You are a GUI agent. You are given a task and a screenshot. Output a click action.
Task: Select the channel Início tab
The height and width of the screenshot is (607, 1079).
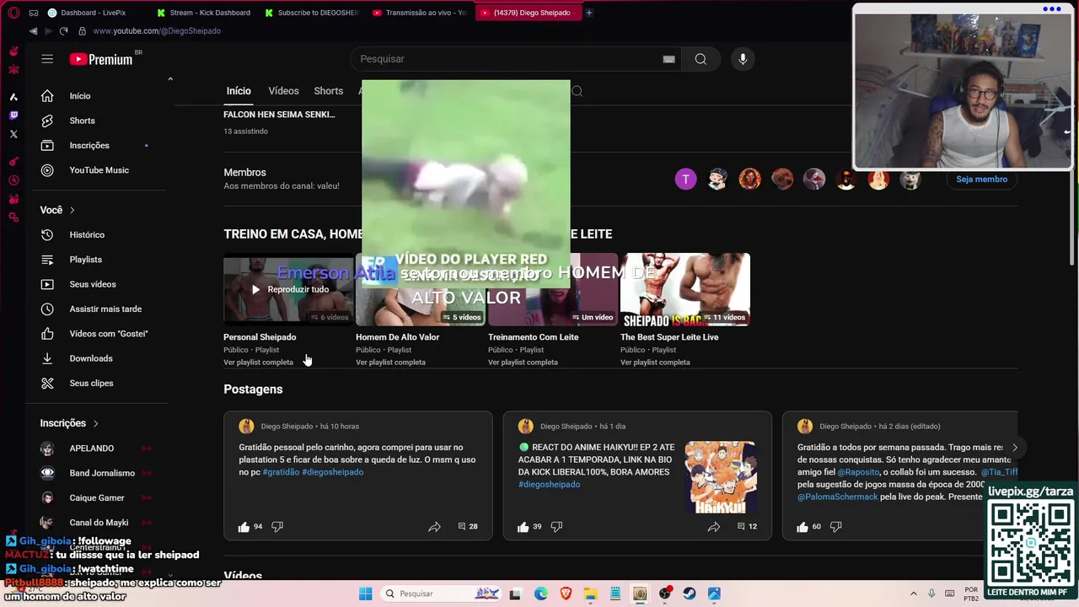[x=239, y=91]
